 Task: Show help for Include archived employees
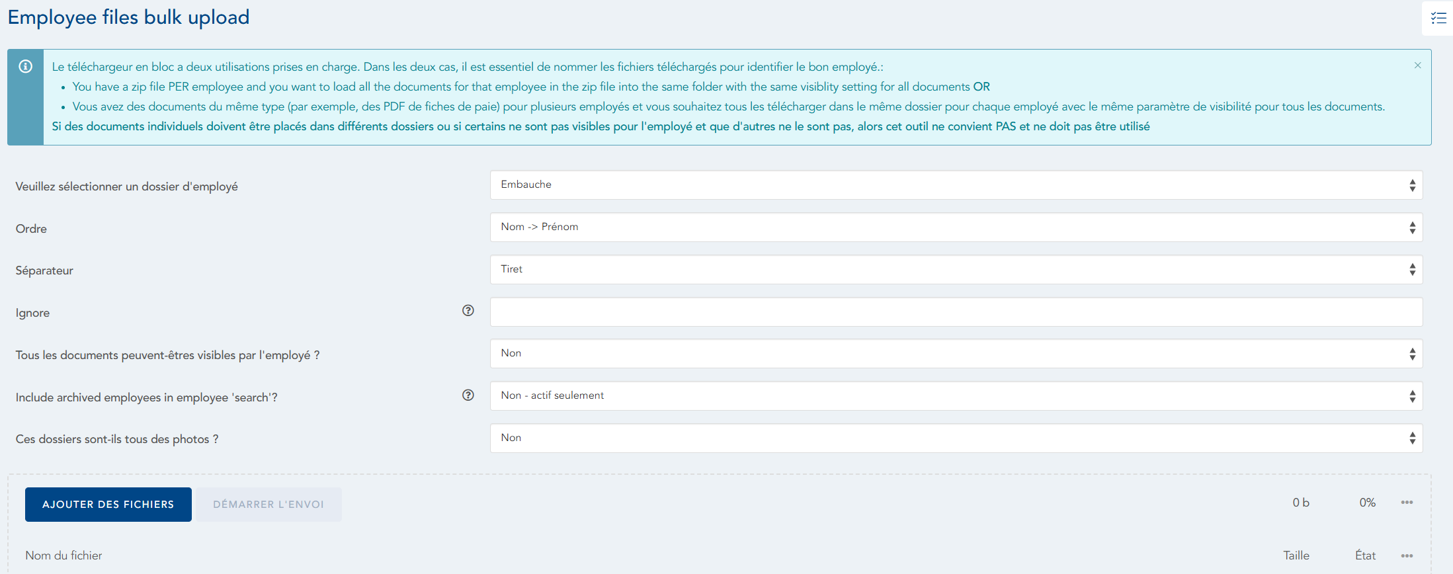[x=468, y=395]
